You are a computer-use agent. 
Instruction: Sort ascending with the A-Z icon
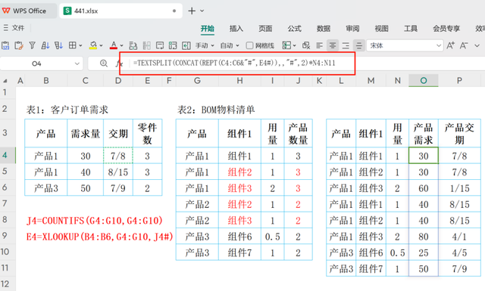click(x=45, y=45)
